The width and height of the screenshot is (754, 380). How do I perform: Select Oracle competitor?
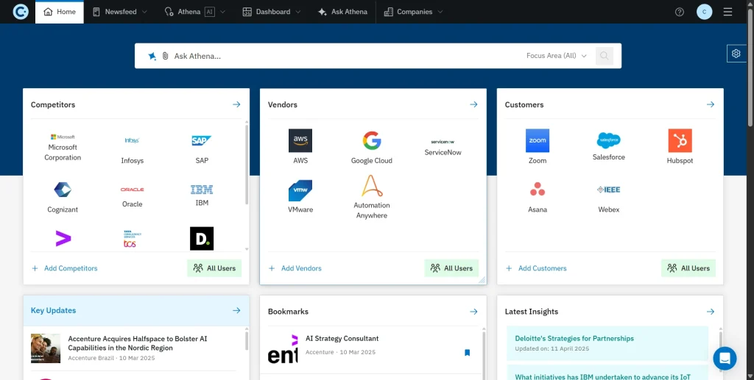point(133,197)
